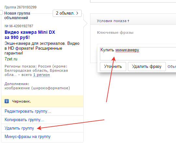
Task: Sort by 'Условия показа' column header
Action: tap(113, 21)
